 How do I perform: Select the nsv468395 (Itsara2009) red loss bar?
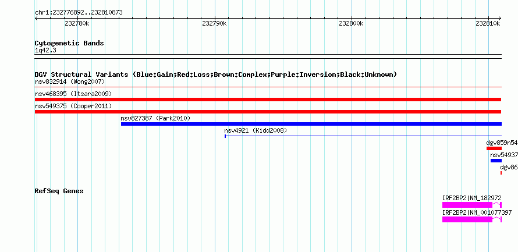268,100
